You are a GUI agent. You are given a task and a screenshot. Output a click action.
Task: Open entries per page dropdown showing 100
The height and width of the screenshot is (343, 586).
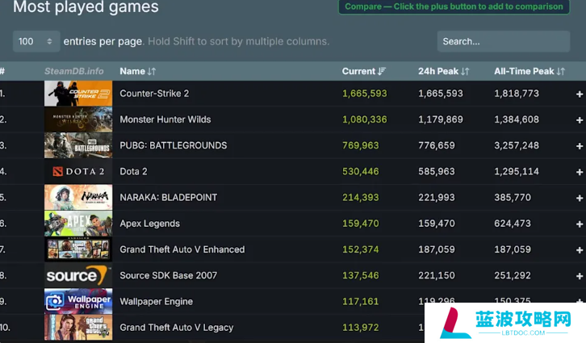click(36, 41)
